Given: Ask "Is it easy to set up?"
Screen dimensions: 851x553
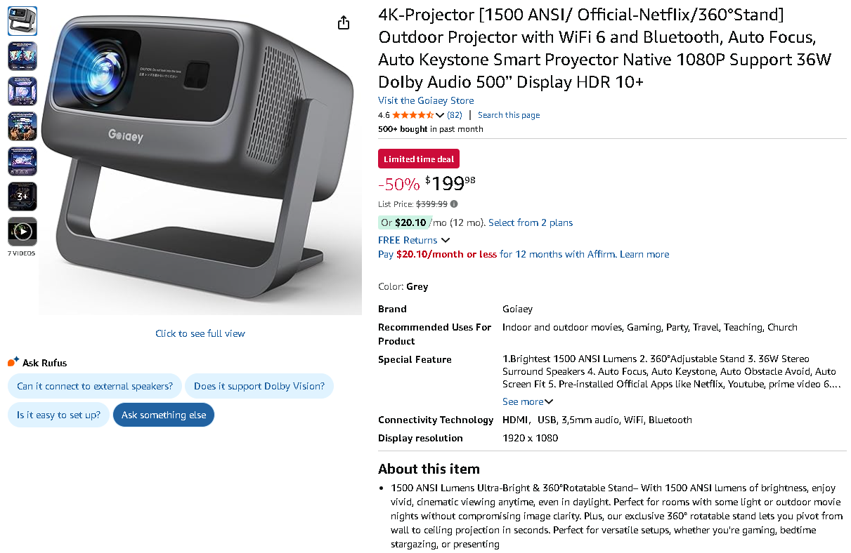Looking at the screenshot, I should pyautogui.click(x=59, y=415).
